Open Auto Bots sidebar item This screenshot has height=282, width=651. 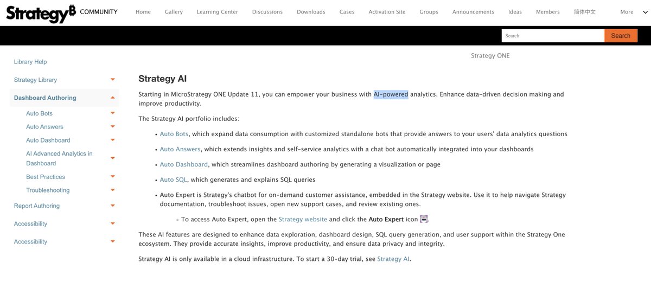[39, 113]
